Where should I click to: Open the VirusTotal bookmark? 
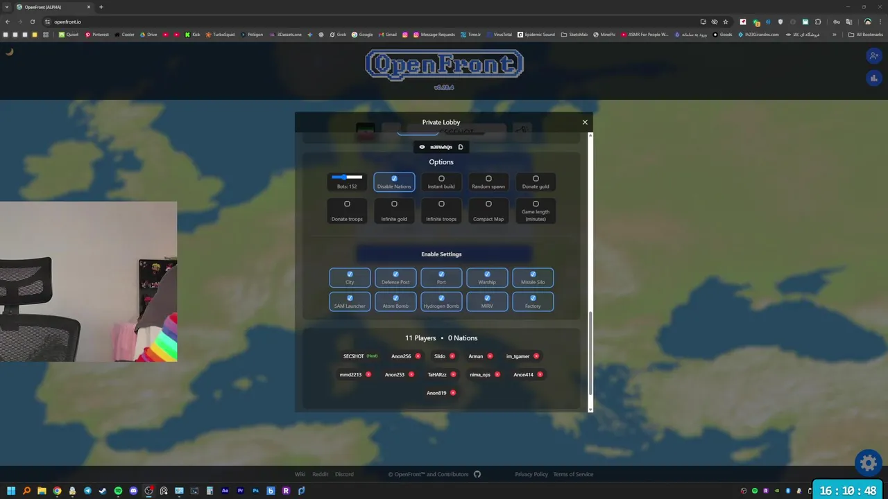(x=499, y=34)
